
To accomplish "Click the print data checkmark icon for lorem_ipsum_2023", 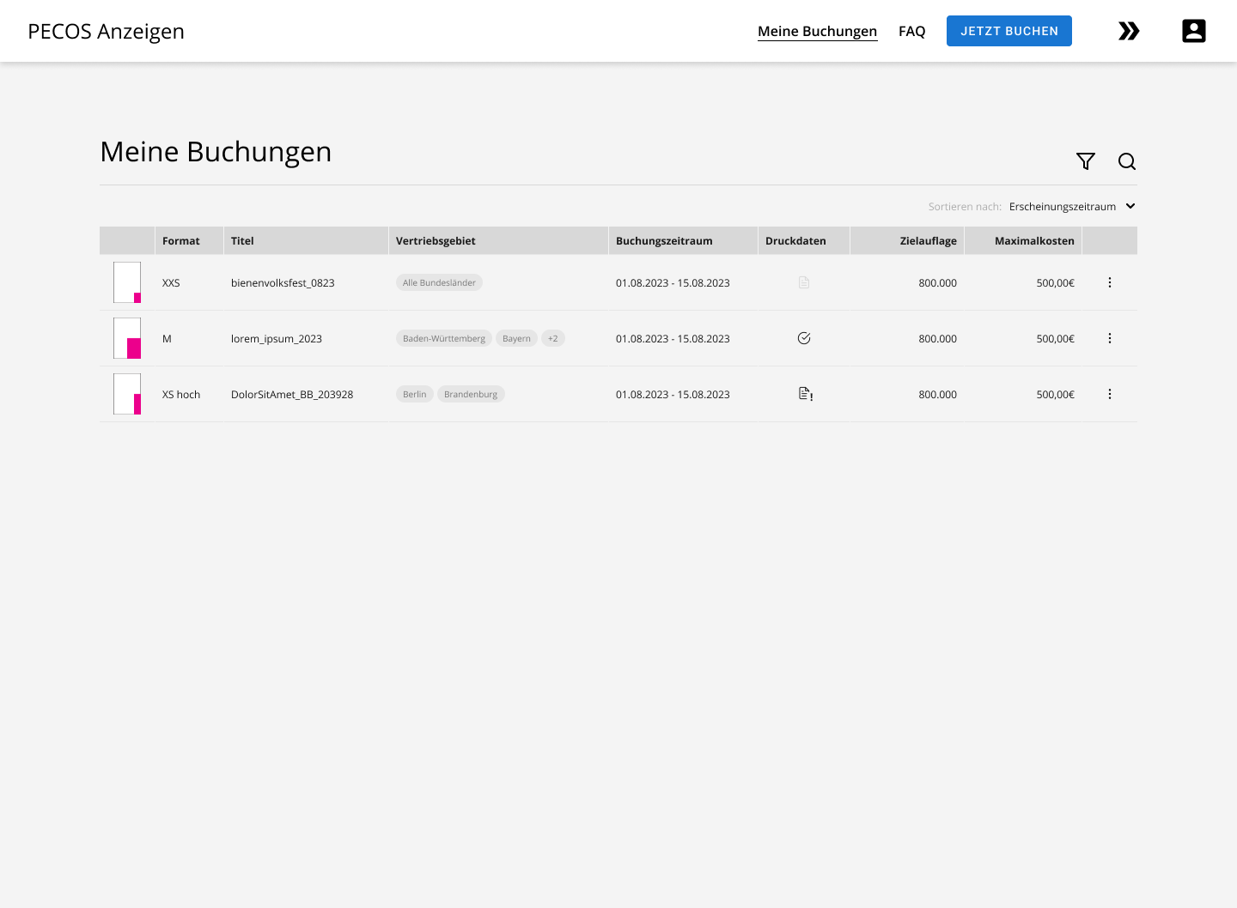I will (804, 338).
